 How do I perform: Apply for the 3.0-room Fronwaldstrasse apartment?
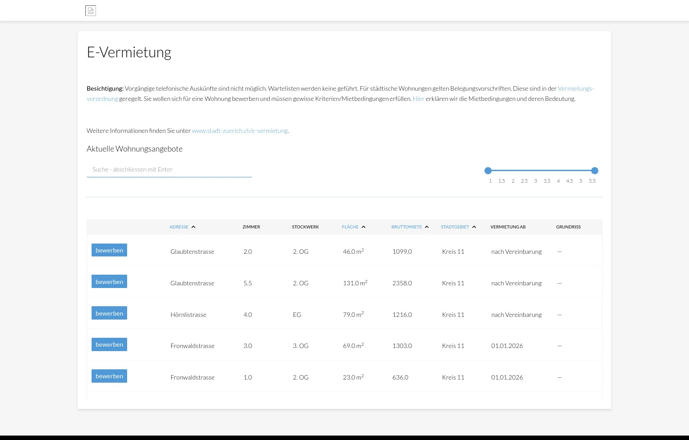tap(109, 345)
